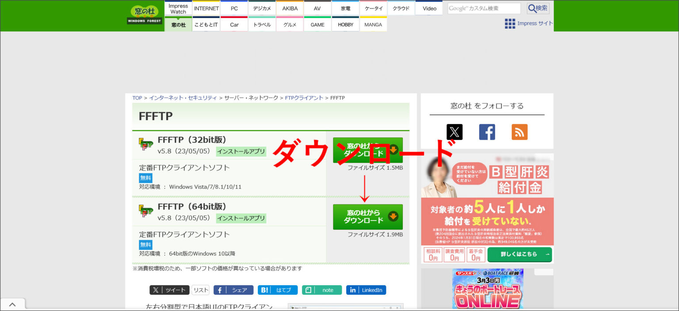Click the FFFTP 32bit版 application icon
The image size is (679, 311).
146,144
